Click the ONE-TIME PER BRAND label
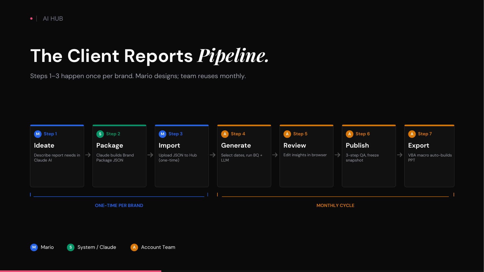The image size is (484, 272). [x=119, y=205]
